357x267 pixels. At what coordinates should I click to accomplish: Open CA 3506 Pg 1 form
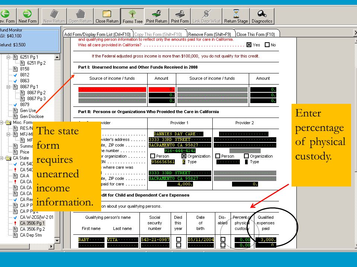point(32,223)
